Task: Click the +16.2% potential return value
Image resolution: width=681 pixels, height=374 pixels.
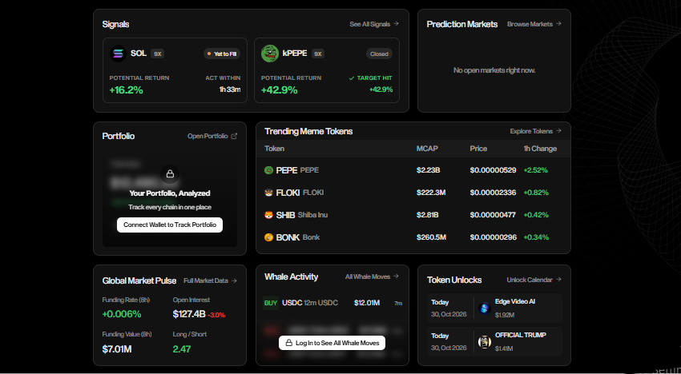Action: 126,90
